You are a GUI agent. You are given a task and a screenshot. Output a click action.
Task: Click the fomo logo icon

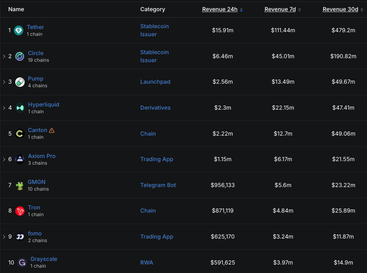coord(19,237)
